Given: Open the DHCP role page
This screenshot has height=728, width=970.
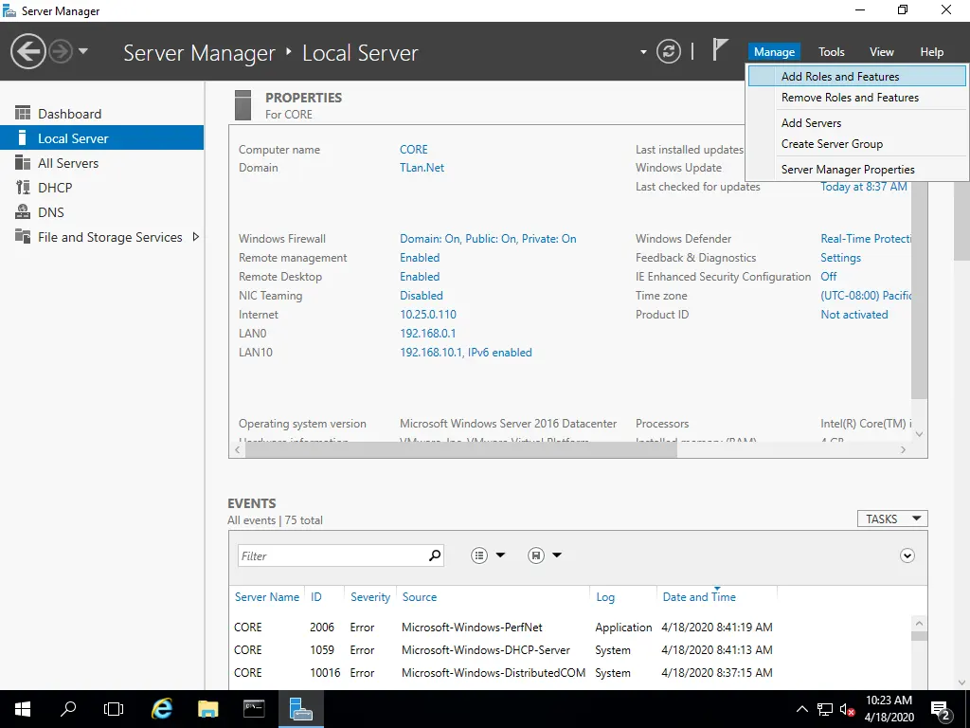Looking at the screenshot, I should [x=102, y=188].
